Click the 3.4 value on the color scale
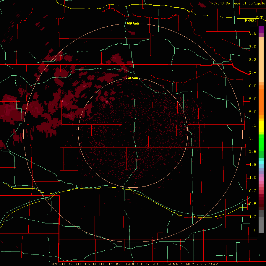This screenshot has width=266, height=266. [253, 138]
